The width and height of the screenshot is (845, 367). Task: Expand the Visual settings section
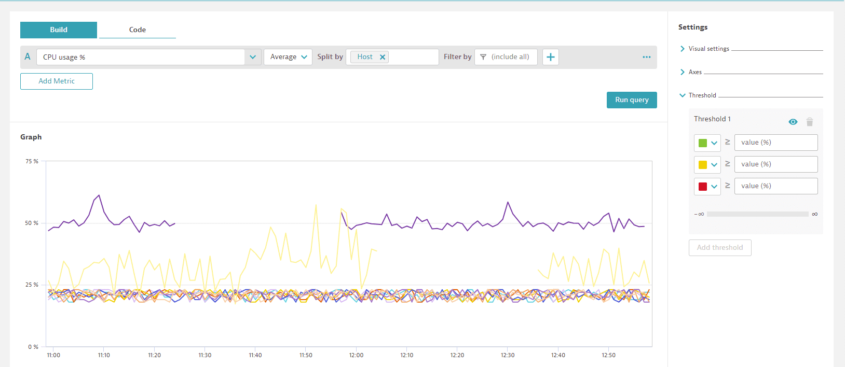pyautogui.click(x=708, y=49)
